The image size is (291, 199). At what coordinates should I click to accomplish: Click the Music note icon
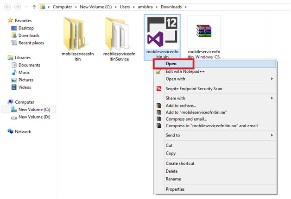pyautogui.click(x=14, y=72)
